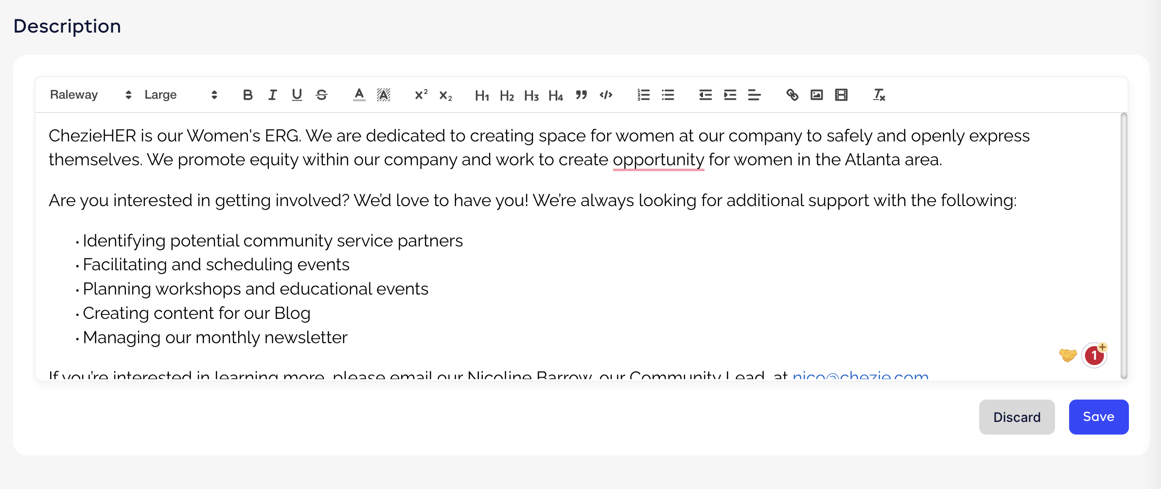Insert a blockquote
Viewport: 1161px width, 489px height.
click(x=581, y=95)
